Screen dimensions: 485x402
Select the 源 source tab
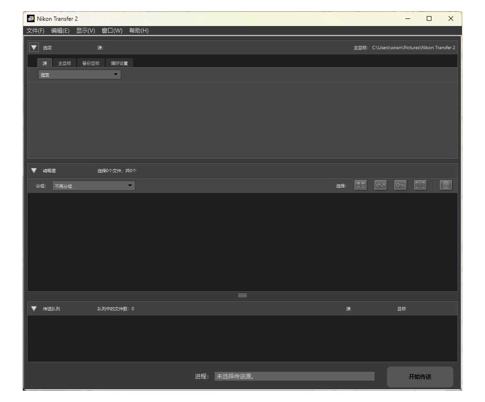[x=45, y=63]
